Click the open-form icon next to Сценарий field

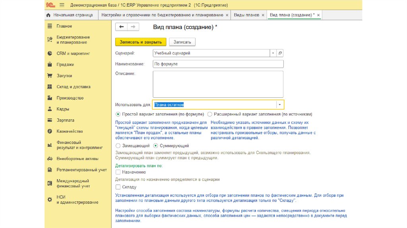coord(280,53)
